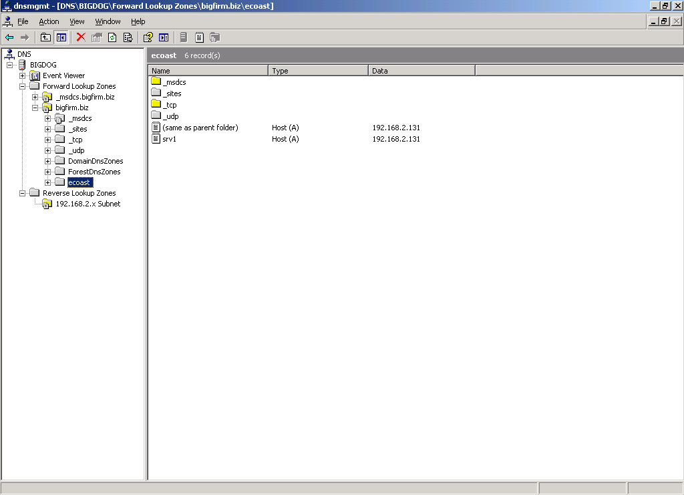Open Help with the question mark icon
This screenshot has height=495, width=684.
(148, 37)
